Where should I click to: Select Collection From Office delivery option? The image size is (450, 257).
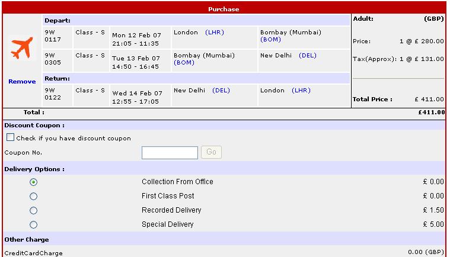33,182
